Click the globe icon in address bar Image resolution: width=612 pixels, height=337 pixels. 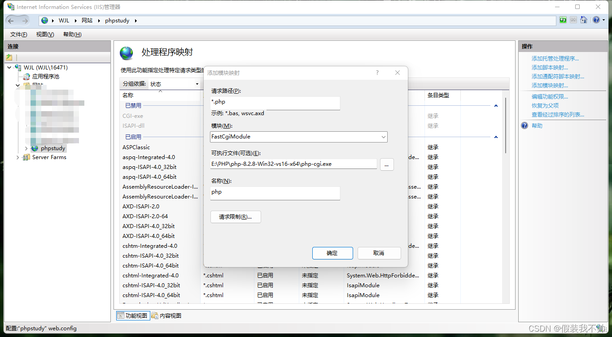click(44, 21)
